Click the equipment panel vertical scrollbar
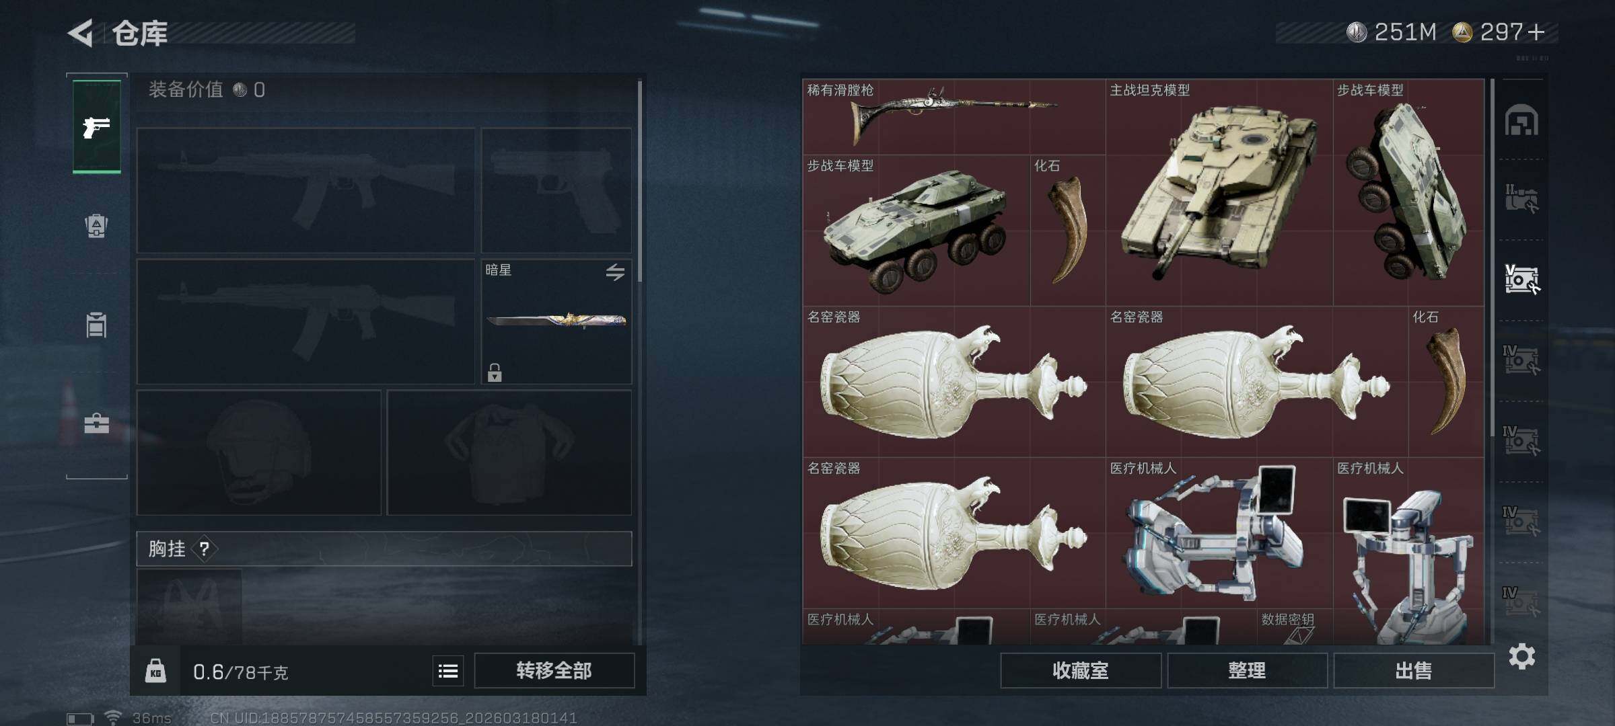The width and height of the screenshot is (1615, 726). (x=639, y=182)
